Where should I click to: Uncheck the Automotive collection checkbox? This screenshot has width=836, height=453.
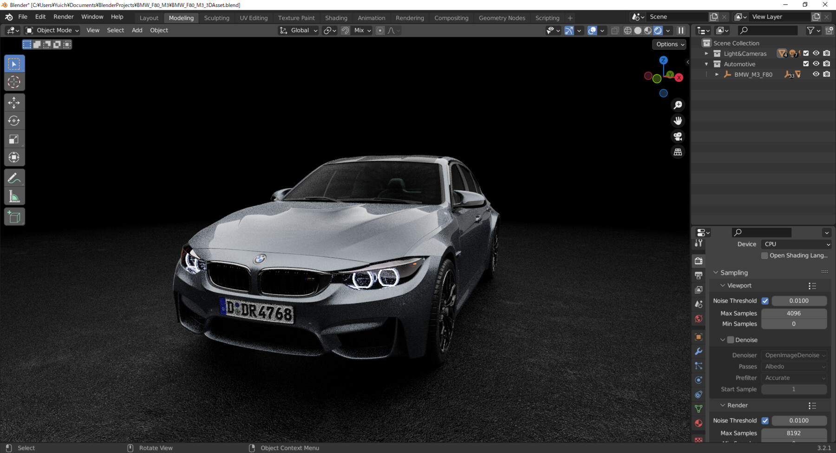pyautogui.click(x=807, y=64)
